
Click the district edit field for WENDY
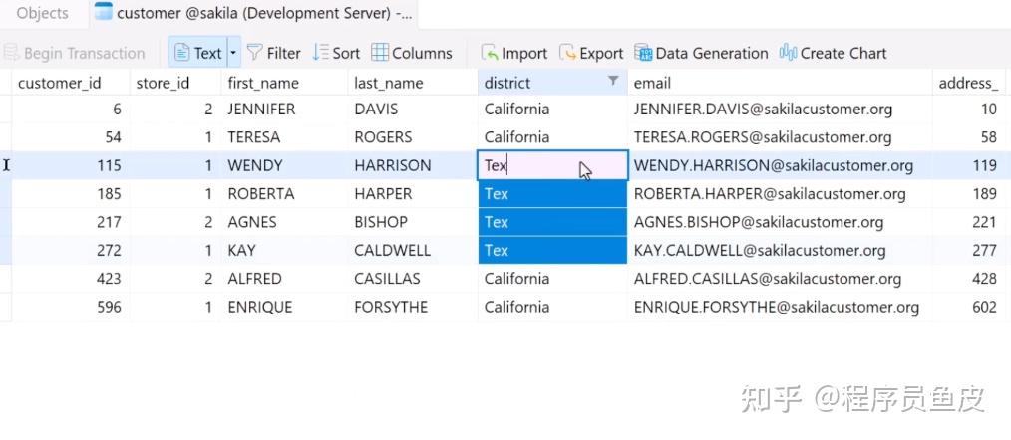coord(552,165)
